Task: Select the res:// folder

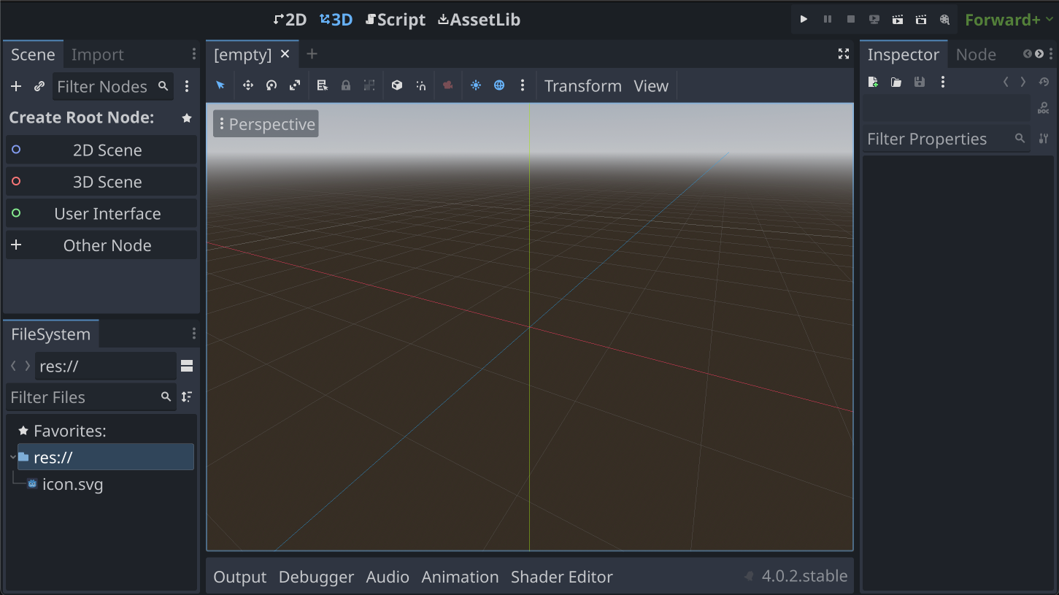Action: click(106, 457)
